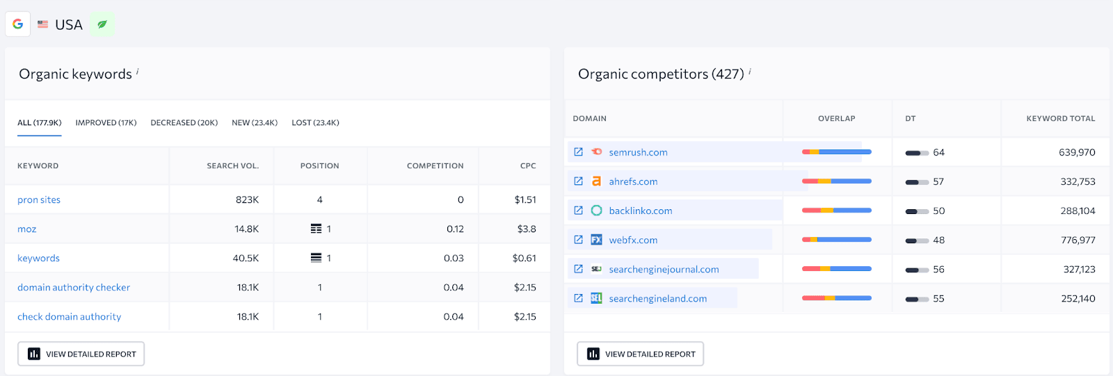Click chart icon in competitors View Detailed Report
Screen dimensions: 1113x376
pyautogui.click(x=593, y=354)
